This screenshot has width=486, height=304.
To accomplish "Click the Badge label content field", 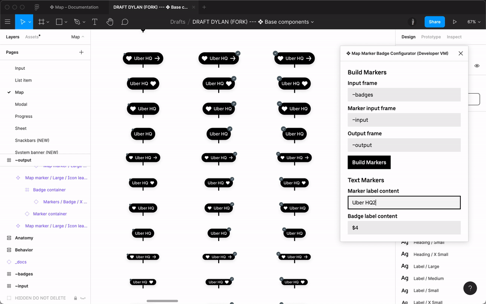I will (404, 227).
